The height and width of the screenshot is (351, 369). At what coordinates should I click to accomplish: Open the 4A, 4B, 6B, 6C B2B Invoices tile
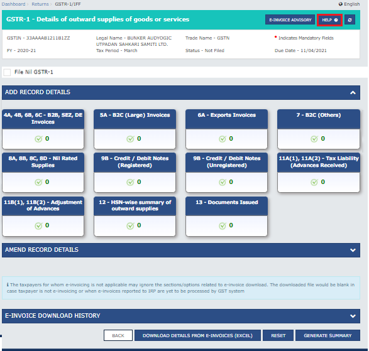click(x=43, y=129)
